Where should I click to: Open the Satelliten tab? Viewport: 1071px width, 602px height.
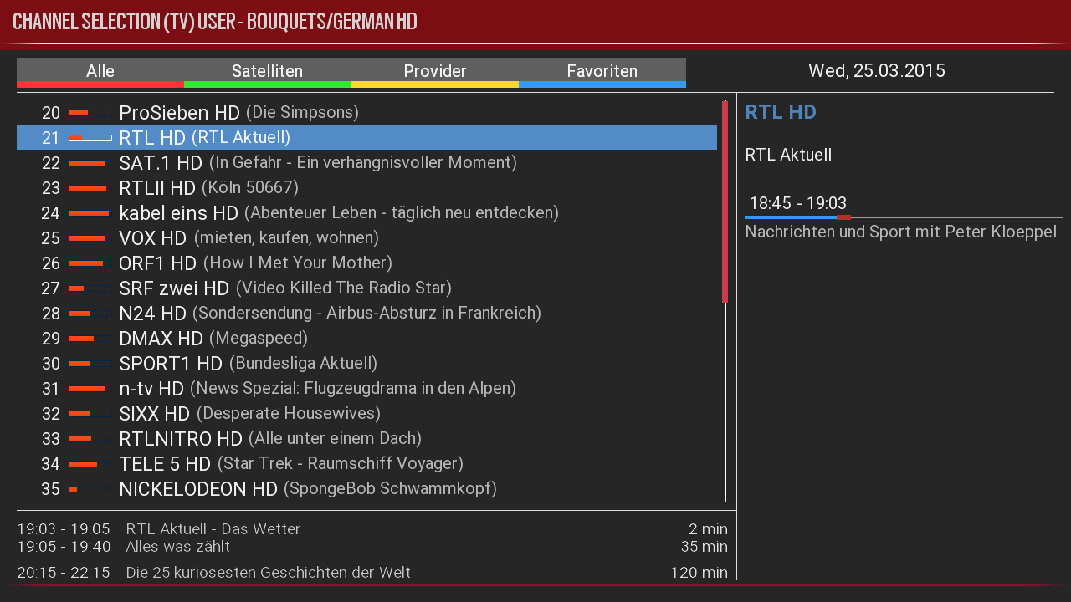pos(268,72)
